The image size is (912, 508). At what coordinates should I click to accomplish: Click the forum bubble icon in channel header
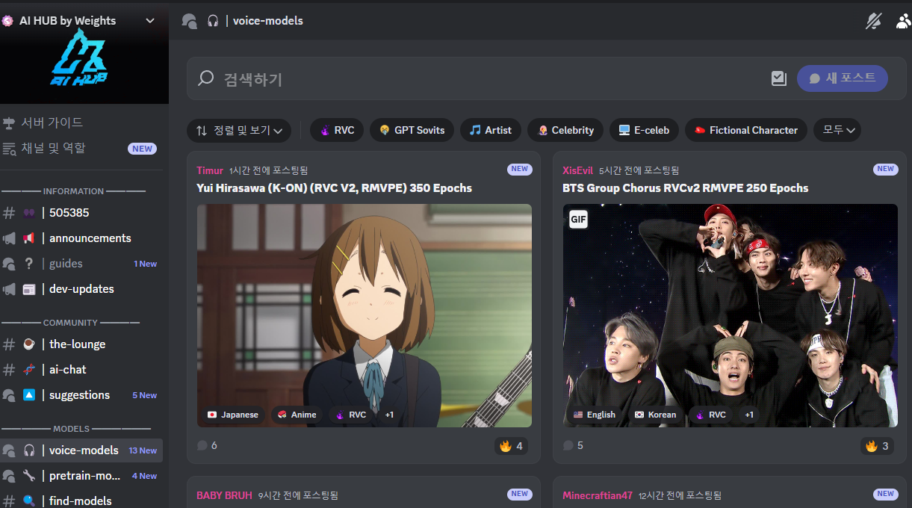pos(190,21)
